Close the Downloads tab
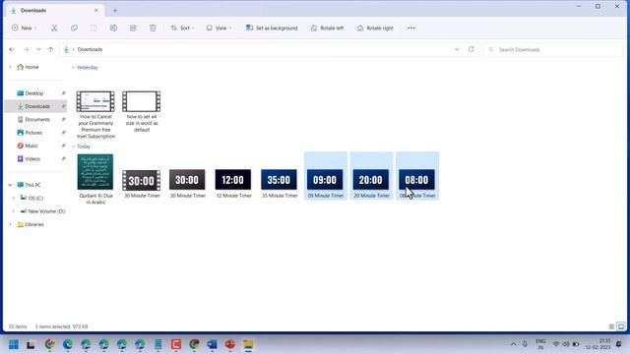This screenshot has height=354, width=630. pos(96,11)
